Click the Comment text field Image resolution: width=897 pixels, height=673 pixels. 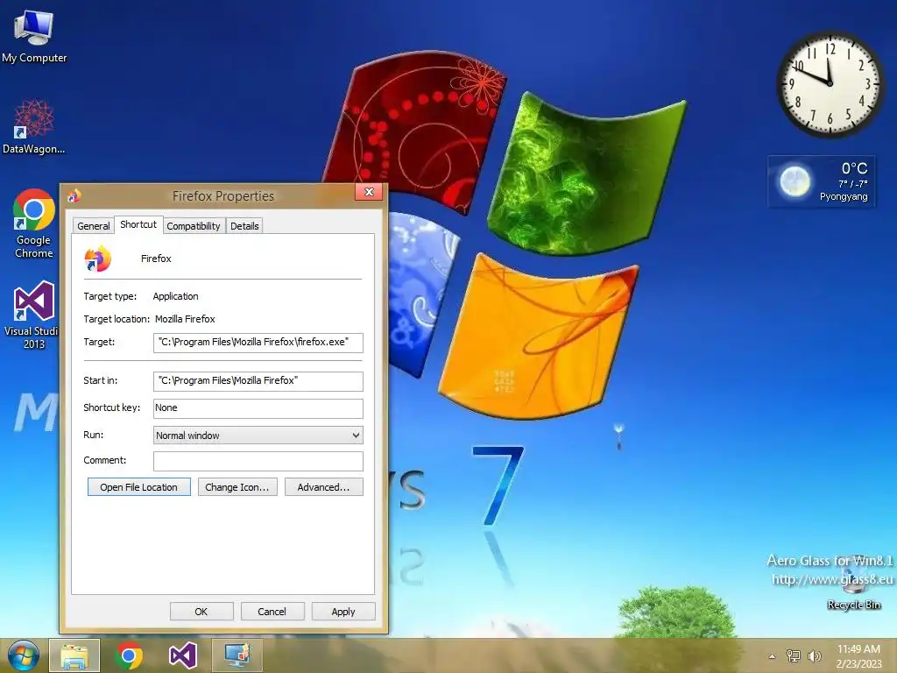(258, 461)
